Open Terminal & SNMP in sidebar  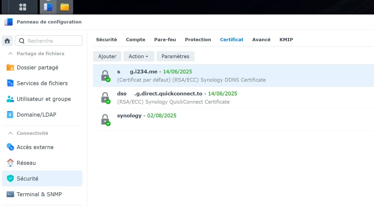(x=42, y=194)
